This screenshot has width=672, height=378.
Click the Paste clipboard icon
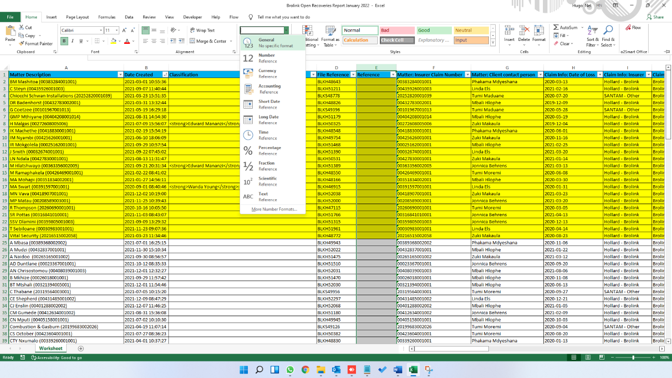10,31
